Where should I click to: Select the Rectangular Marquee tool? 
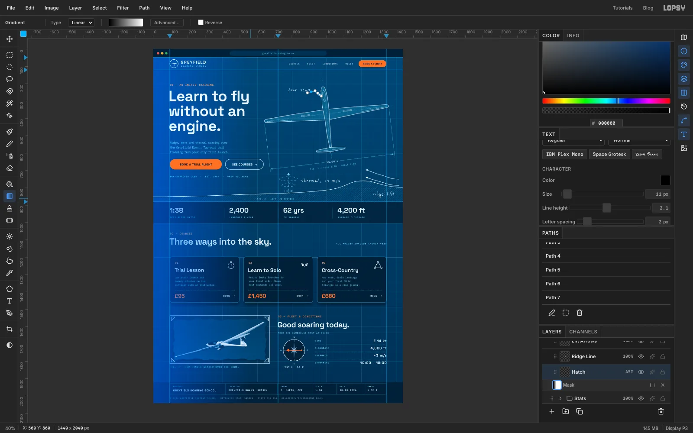10,55
